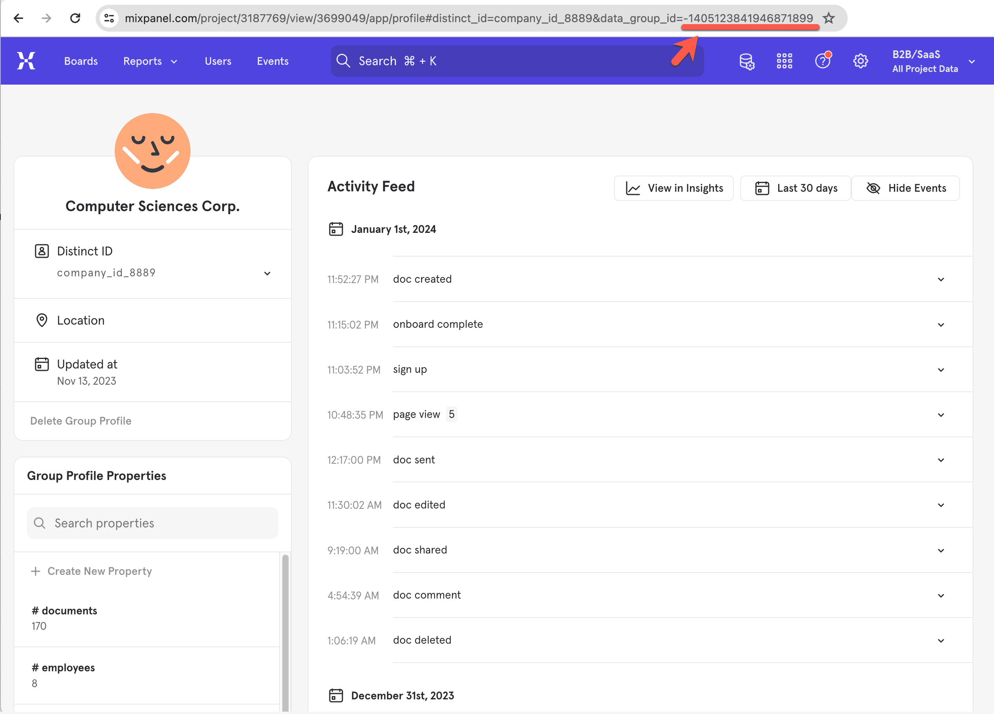
Task: Open the help question mark icon
Action: [823, 61]
